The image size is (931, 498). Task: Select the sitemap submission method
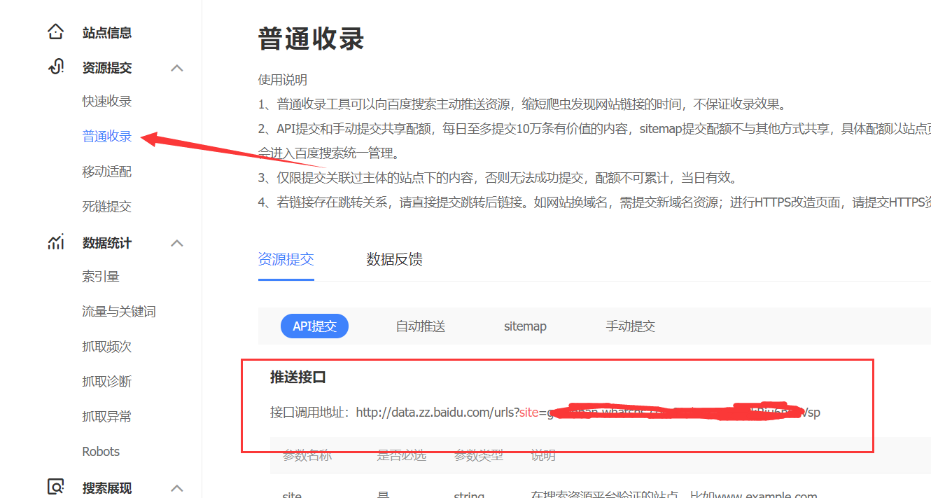[525, 326]
